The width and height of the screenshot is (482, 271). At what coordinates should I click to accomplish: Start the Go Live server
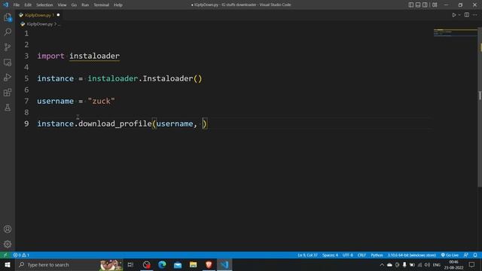pyautogui.click(x=450, y=255)
